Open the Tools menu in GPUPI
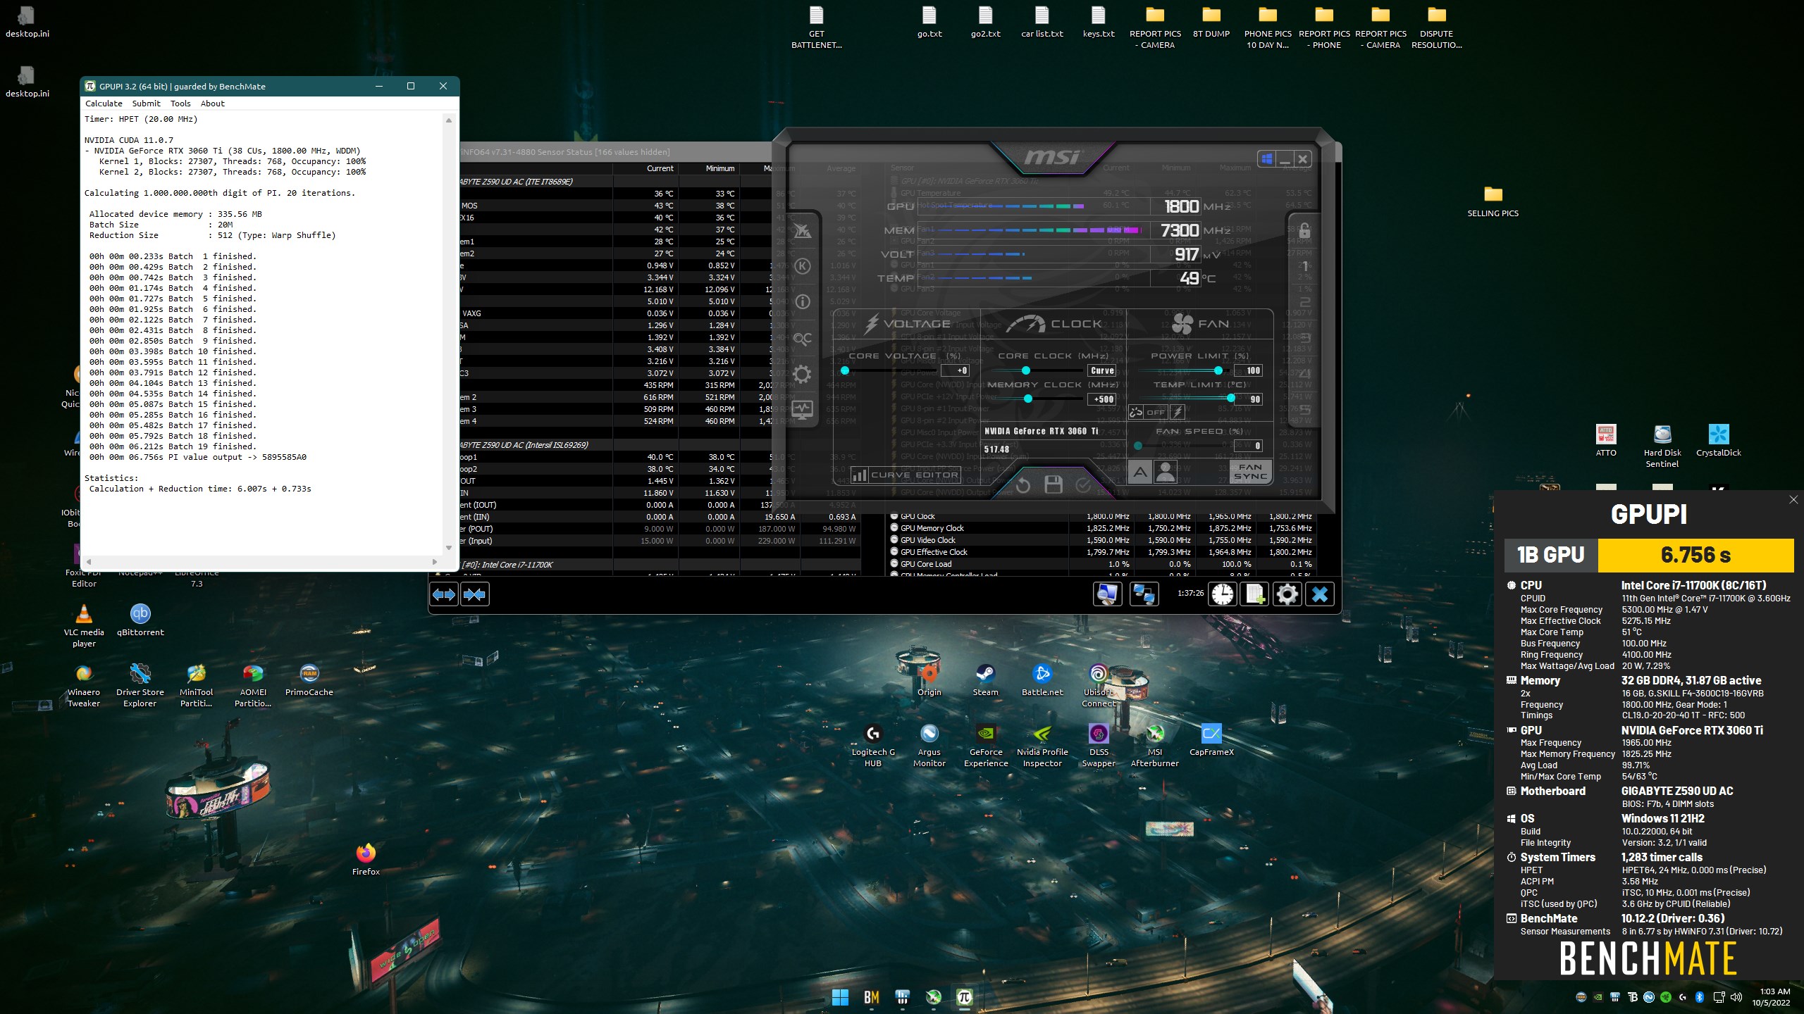The image size is (1804, 1014). click(x=180, y=104)
